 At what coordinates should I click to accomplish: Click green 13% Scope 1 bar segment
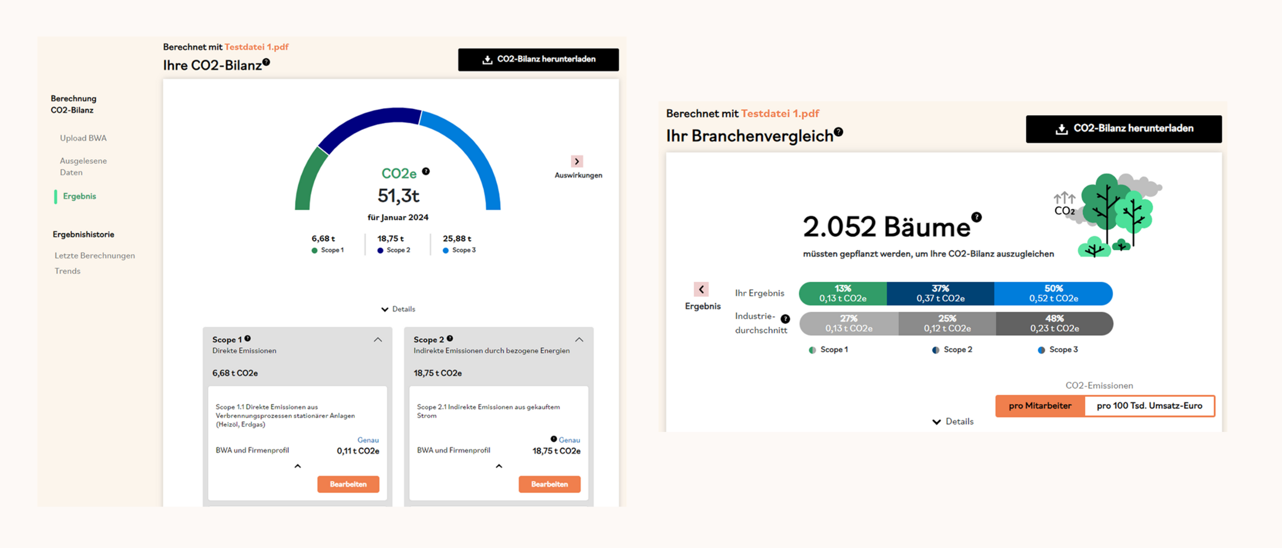[x=843, y=293]
